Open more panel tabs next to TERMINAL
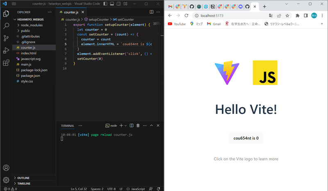 80,125
